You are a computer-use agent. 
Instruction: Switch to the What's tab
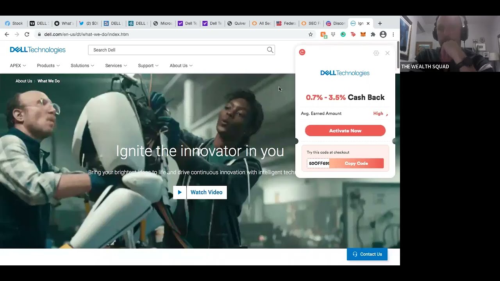[64, 23]
